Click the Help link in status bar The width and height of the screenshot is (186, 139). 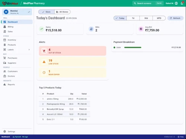(181, 137)
